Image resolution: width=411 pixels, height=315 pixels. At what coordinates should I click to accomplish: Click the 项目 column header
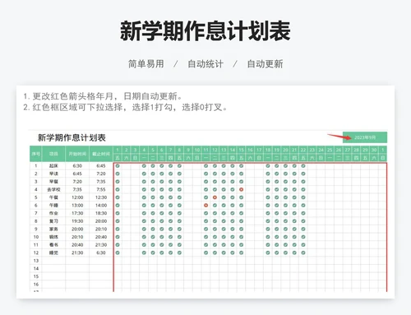(53, 154)
